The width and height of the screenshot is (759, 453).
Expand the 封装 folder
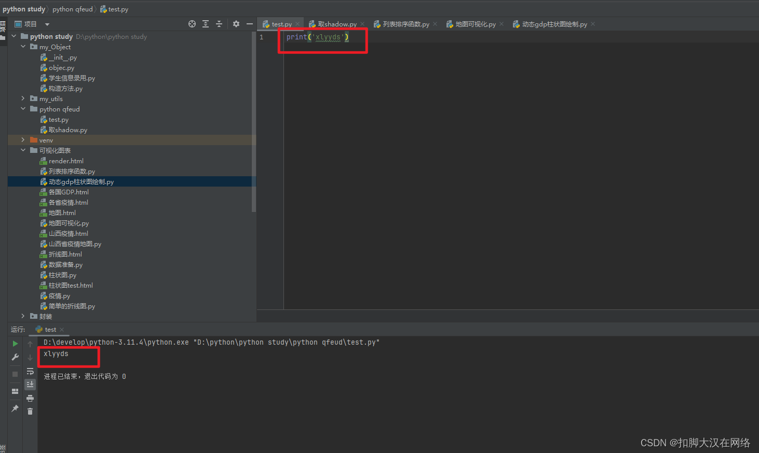[x=23, y=316]
